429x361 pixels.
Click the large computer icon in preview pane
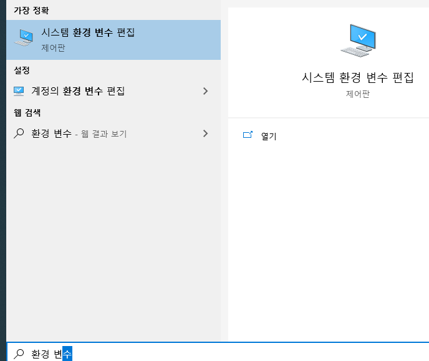click(x=358, y=41)
